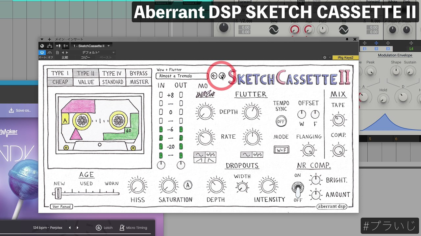421x236 pixels.
Task: Add insert with the plus button
Action: [49, 39]
